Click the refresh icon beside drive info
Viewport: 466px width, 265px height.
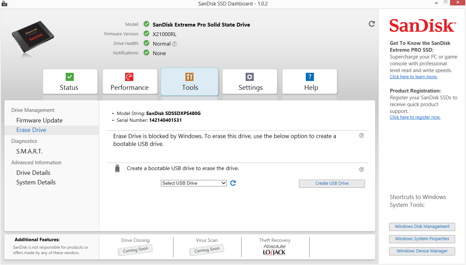pos(372,24)
